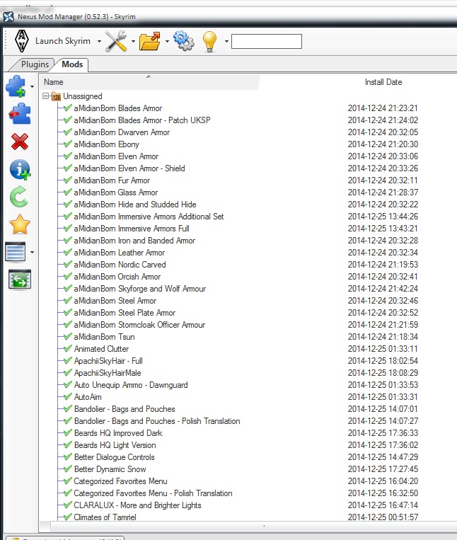Image resolution: width=457 pixels, height=540 pixels.
Task: Add mod from file puzzle icon
Action: click(16, 86)
